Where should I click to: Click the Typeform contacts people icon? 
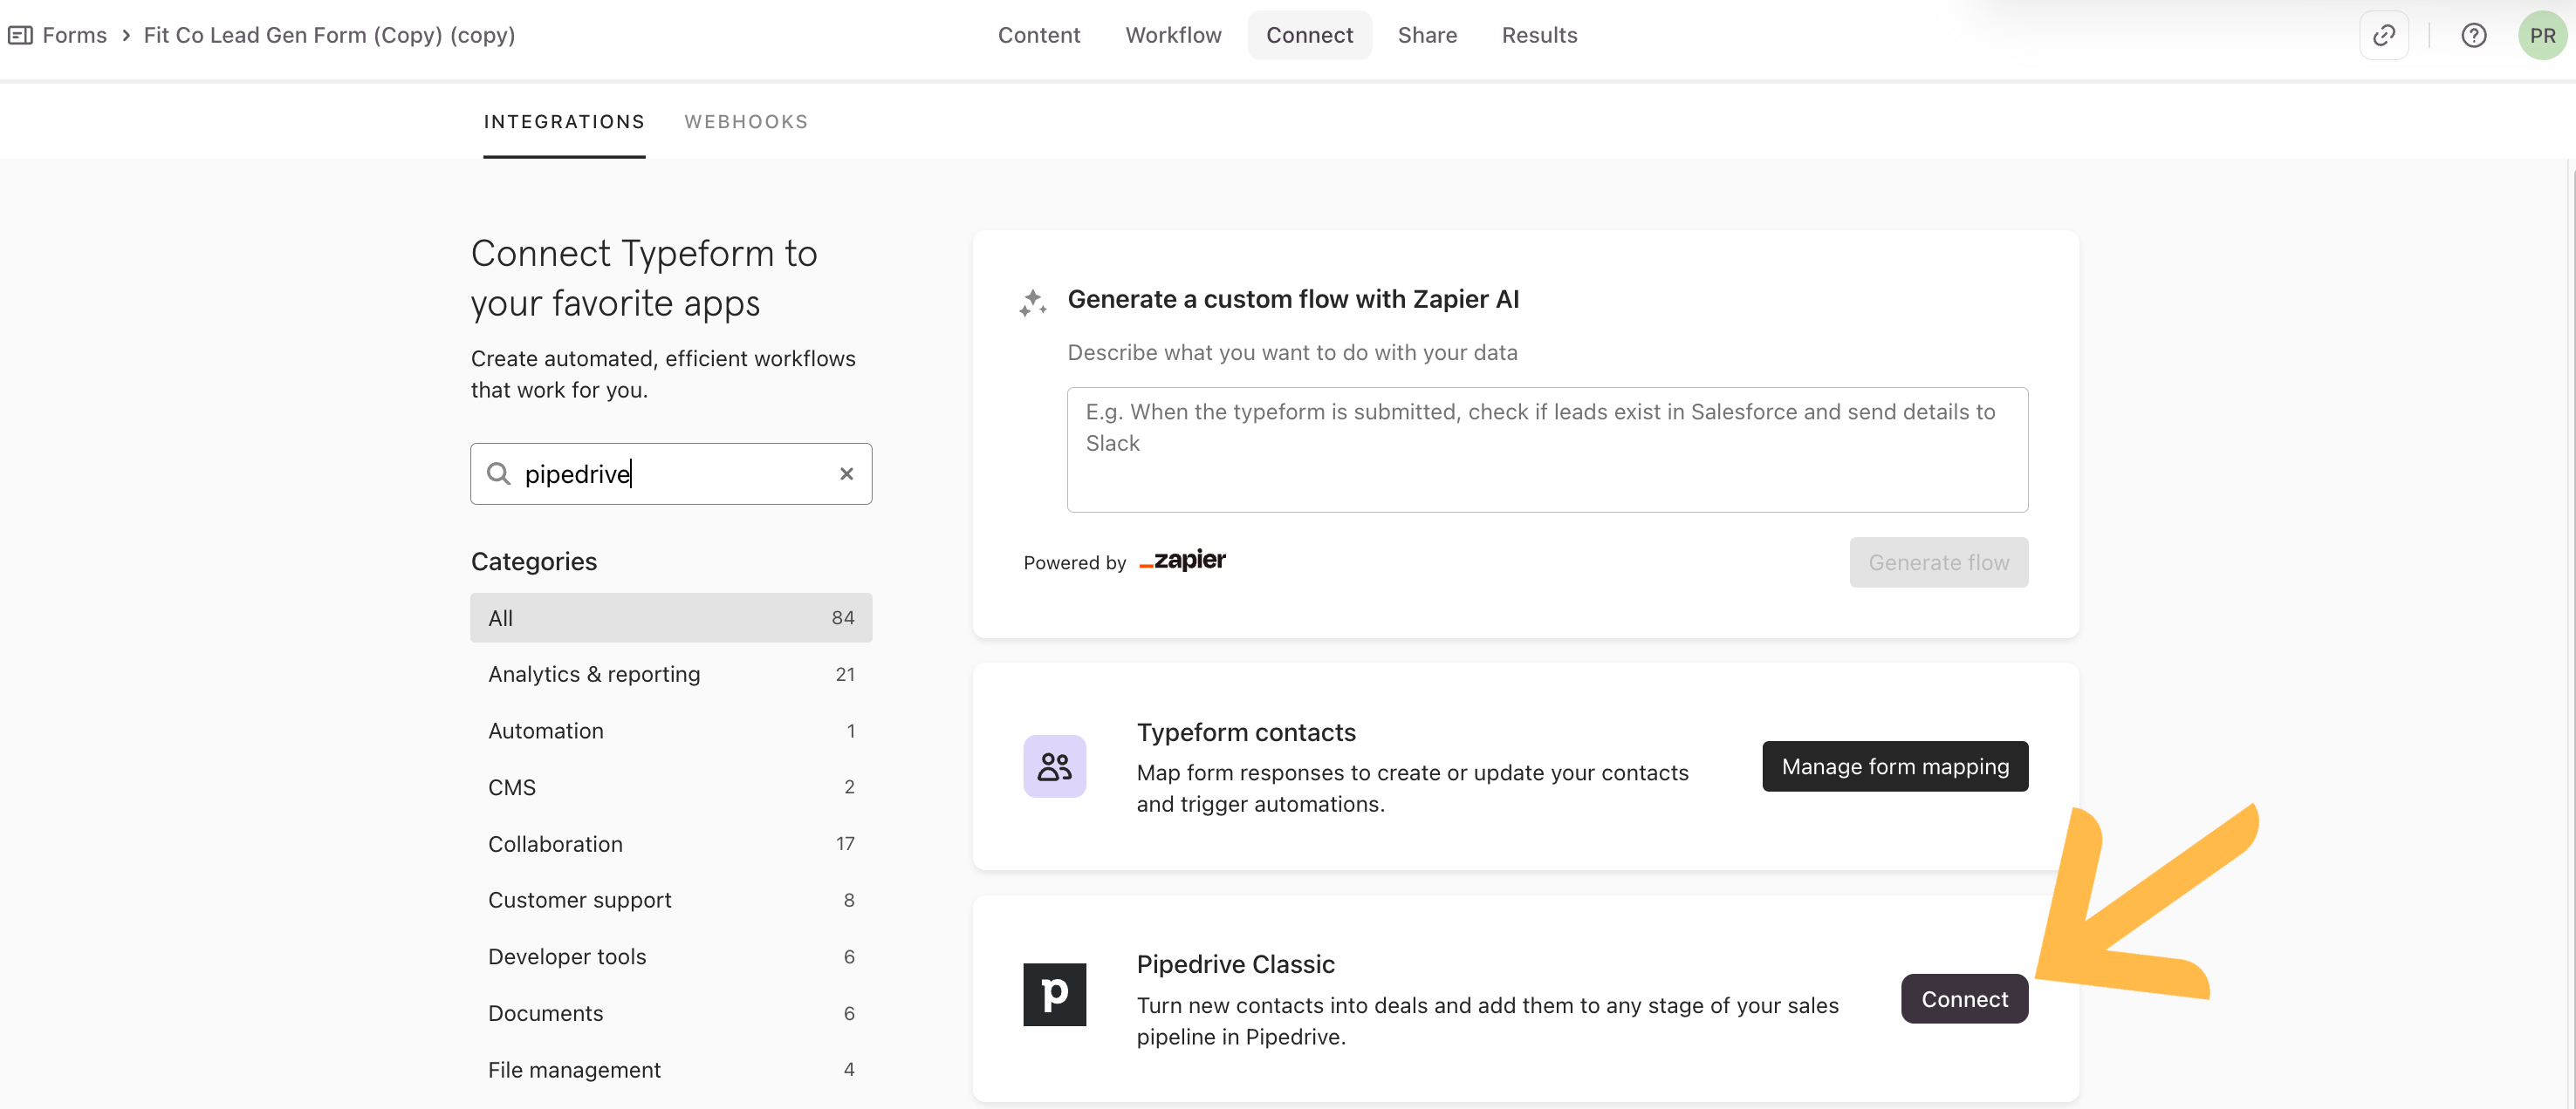(x=1054, y=766)
